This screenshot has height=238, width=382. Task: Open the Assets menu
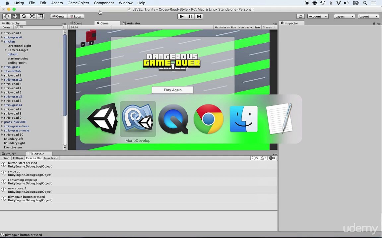[57, 3]
